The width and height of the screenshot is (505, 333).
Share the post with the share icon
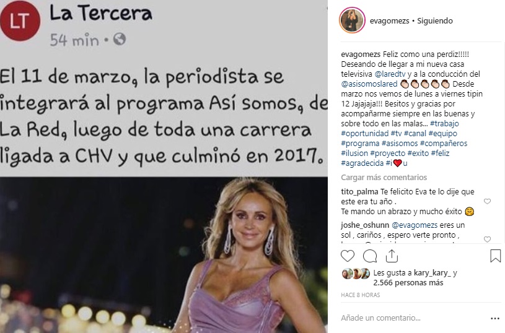click(x=392, y=256)
